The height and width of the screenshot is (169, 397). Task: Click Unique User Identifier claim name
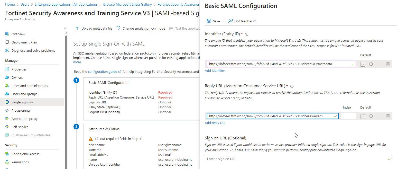click(x=105, y=165)
